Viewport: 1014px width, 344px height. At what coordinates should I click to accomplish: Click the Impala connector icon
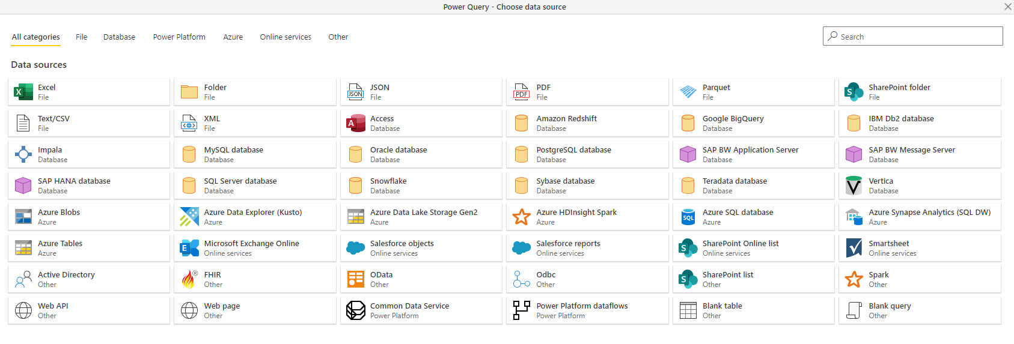[x=23, y=154]
